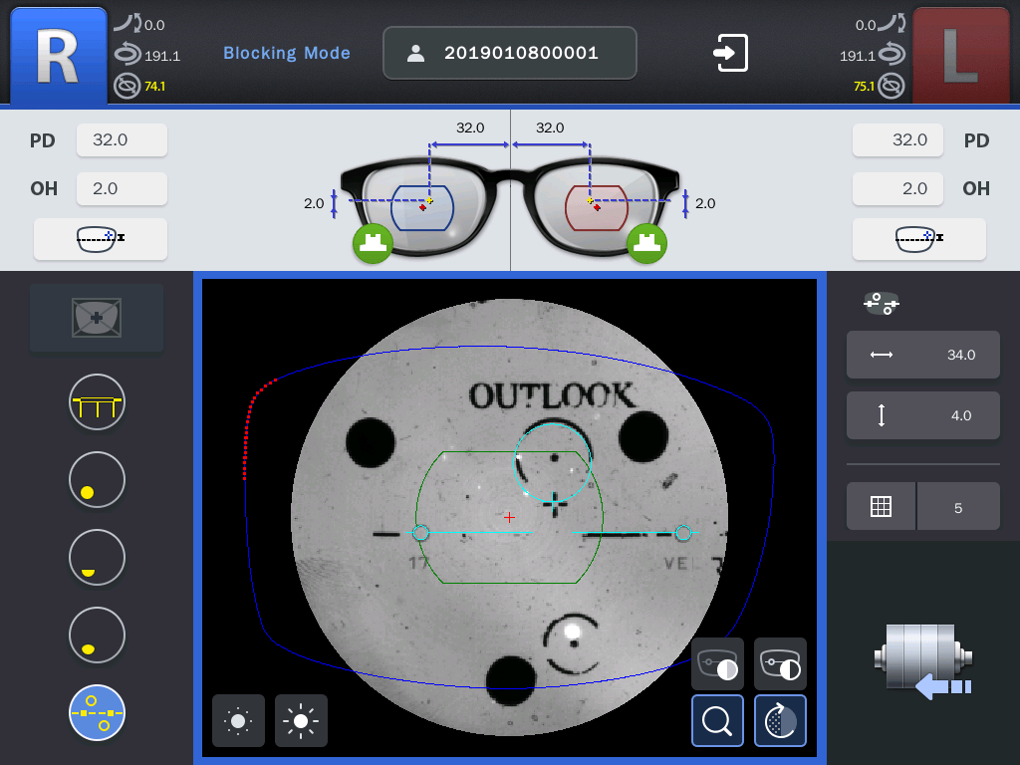This screenshot has width=1020, height=765.
Task: Toggle the grid display icon
Action: [x=881, y=506]
